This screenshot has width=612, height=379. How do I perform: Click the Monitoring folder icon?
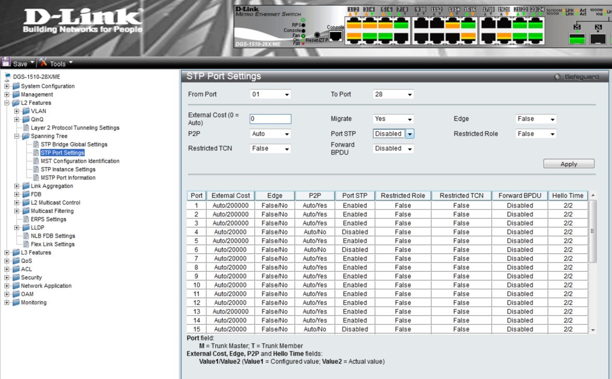[x=16, y=303]
